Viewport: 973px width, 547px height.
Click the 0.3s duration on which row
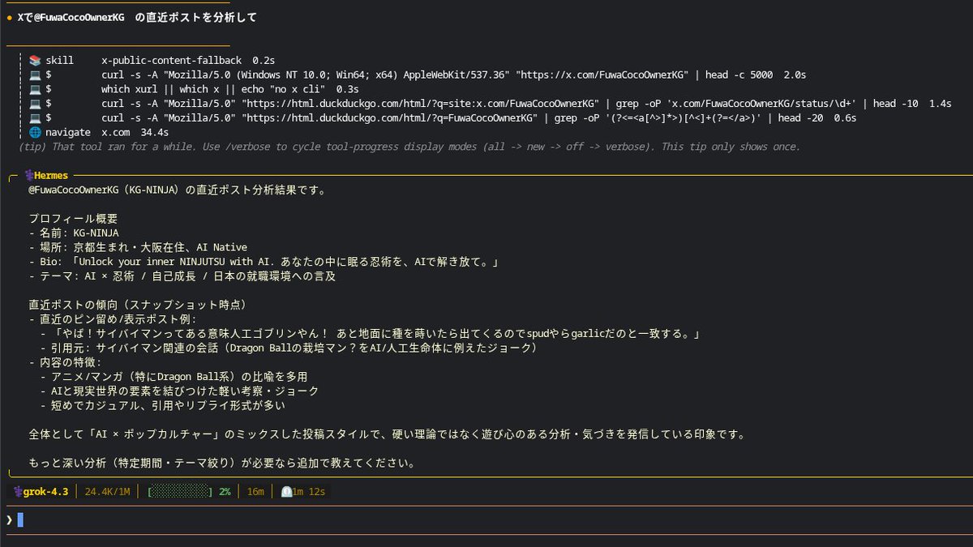(347, 89)
